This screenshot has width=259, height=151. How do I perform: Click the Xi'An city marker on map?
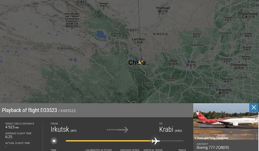click(191, 68)
